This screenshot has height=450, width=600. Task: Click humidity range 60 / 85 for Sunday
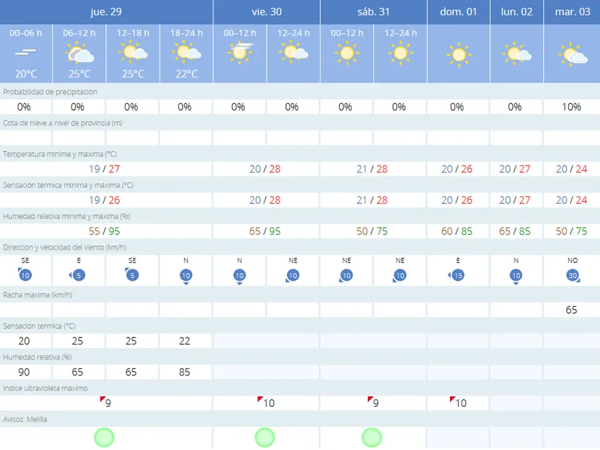tap(457, 231)
